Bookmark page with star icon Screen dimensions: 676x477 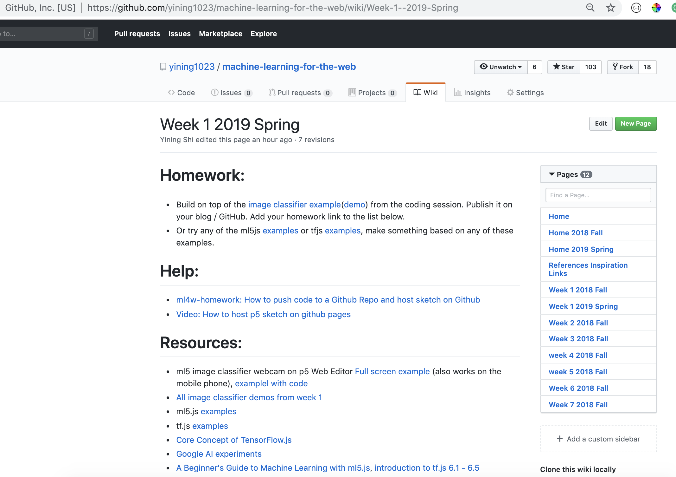(610, 8)
